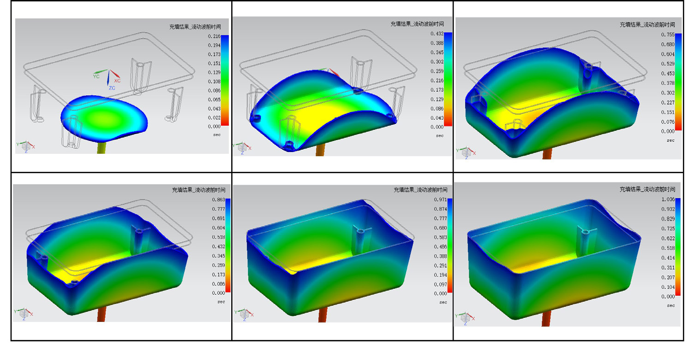
Task: Click the view triad icon in the 0.863-max panel
Action: click(x=24, y=313)
